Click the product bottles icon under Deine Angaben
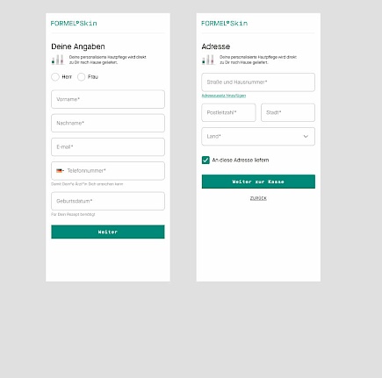The height and width of the screenshot is (378, 382). click(x=58, y=60)
